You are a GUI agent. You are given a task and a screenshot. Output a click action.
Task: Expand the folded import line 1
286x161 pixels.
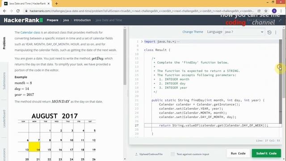point(142,42)
